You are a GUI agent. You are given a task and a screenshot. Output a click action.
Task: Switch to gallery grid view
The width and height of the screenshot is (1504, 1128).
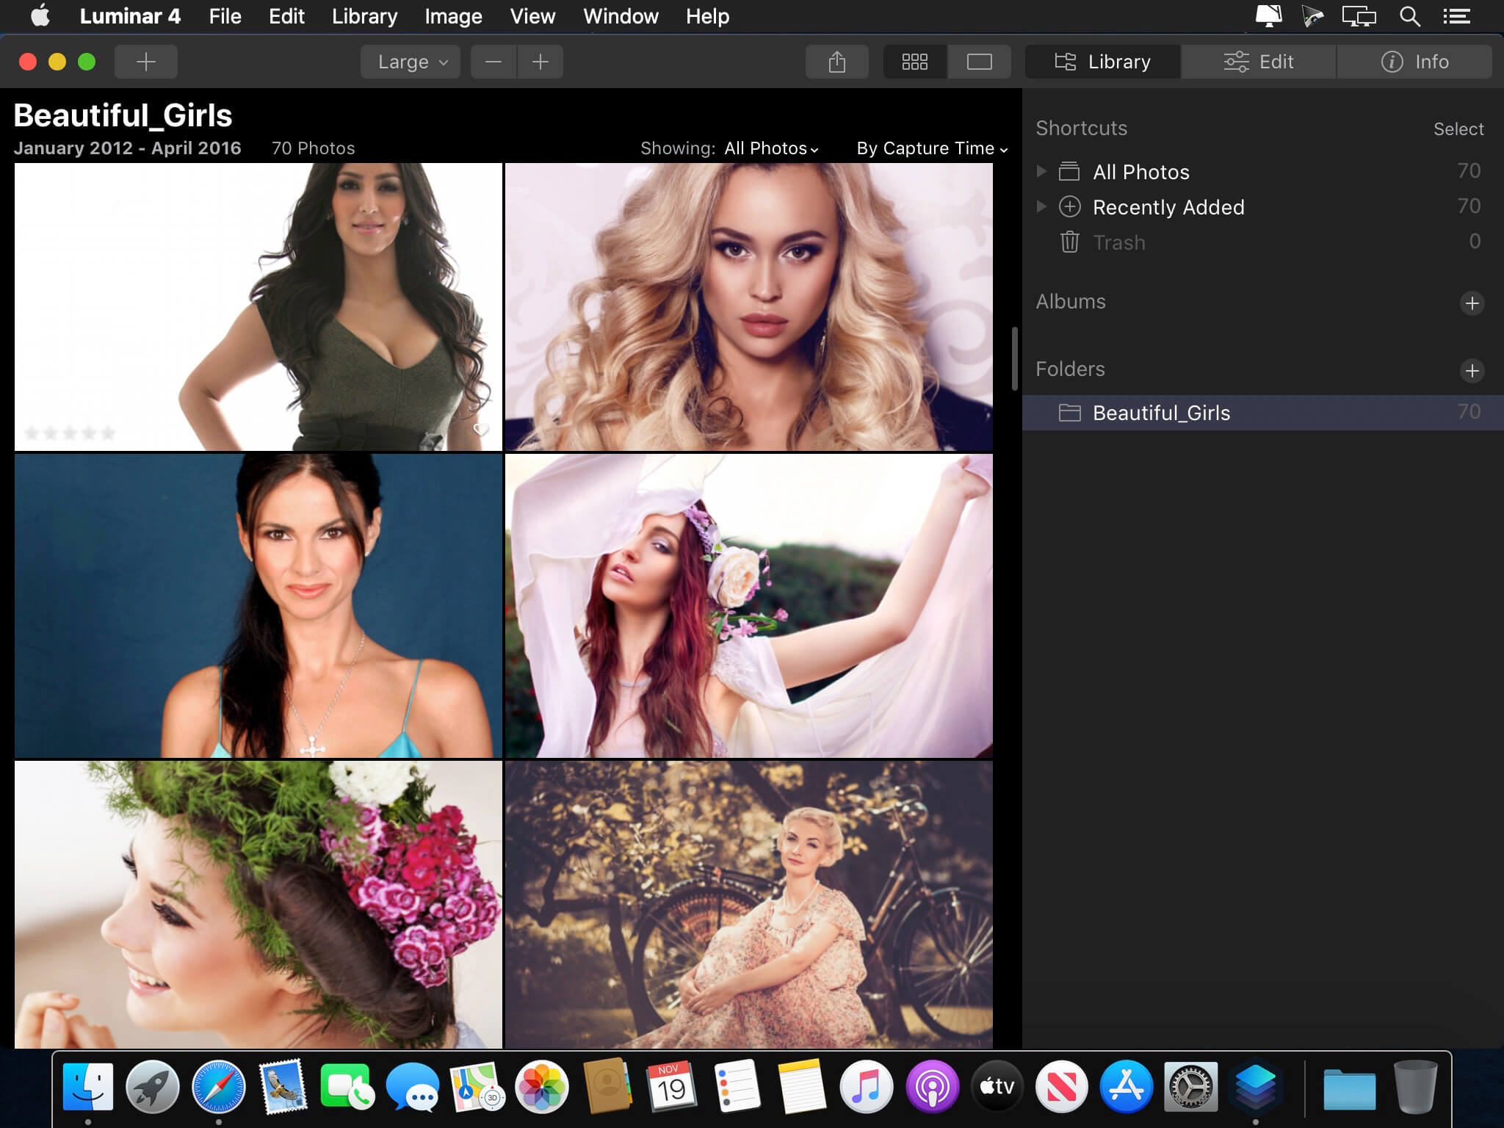tap(914, 62)
